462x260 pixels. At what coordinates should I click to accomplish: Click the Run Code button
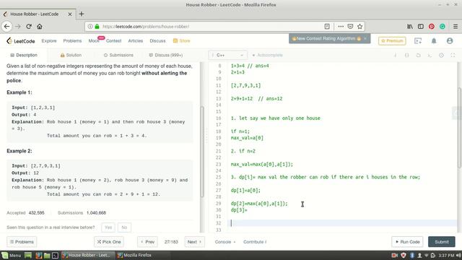(407, 242)
